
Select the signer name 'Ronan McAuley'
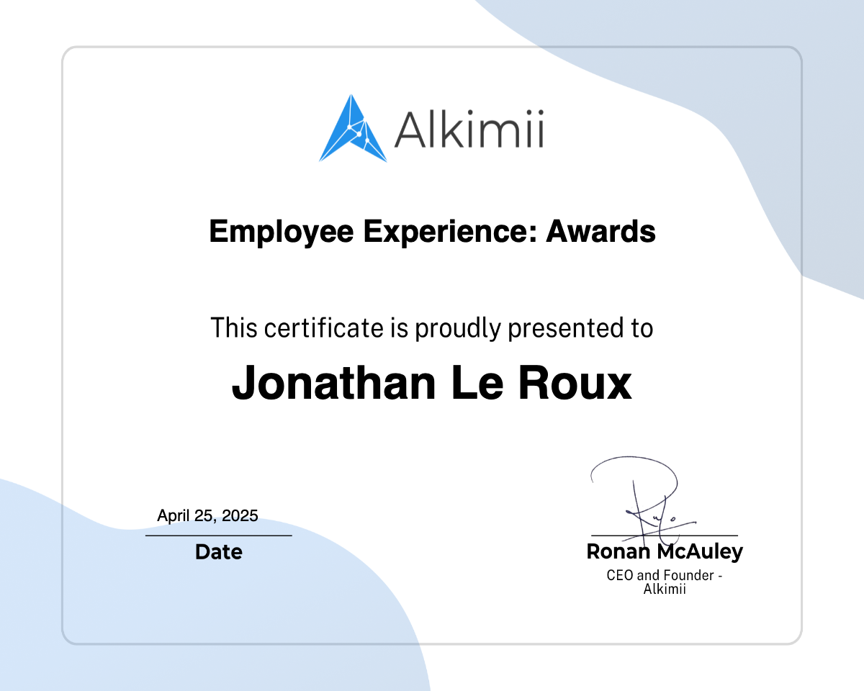coord(665,552)
